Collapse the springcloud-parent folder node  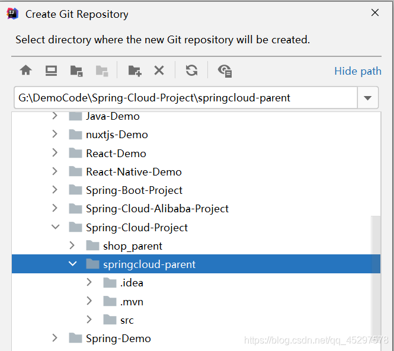[x=72, y=264]
